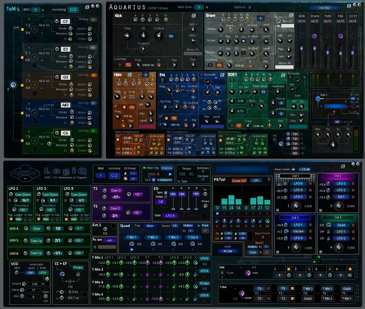This screenshot has width=365, height=309.
Task: Open the preset list icon in TxM 5 window
Action: pyautogui.click(x=87, y=7)
